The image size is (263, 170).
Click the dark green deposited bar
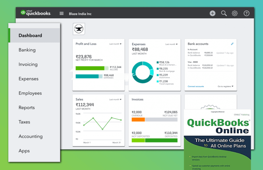161,140
